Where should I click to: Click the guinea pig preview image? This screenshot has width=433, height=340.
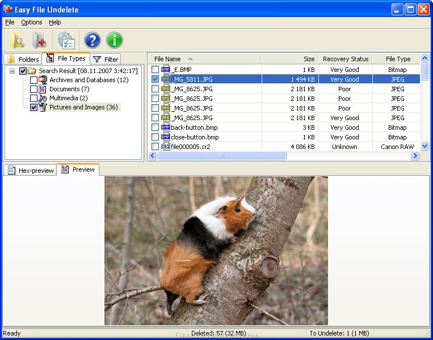(x=216, y=250)
